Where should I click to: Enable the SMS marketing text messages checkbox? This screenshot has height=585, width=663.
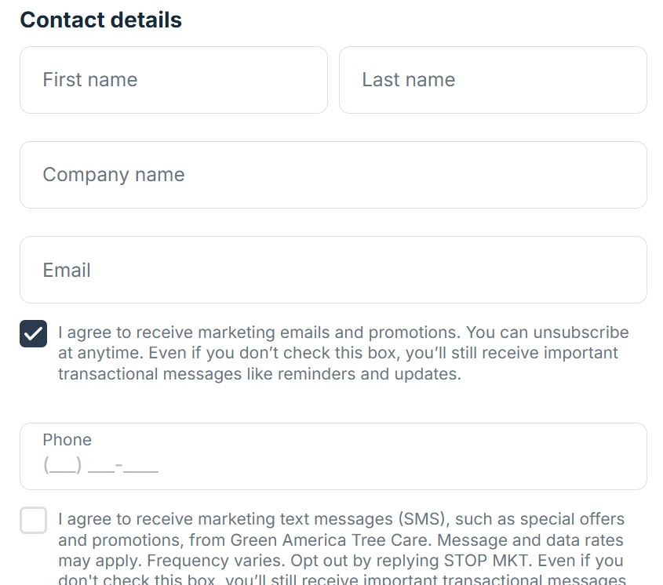click(34, 520)
